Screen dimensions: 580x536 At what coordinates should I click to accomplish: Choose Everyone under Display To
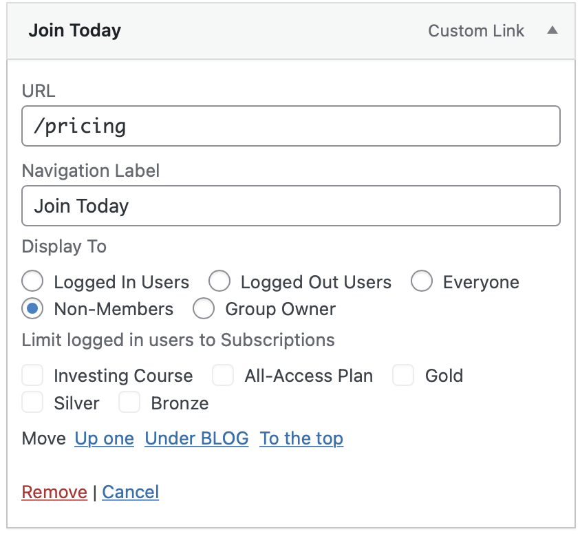[422, 282]
